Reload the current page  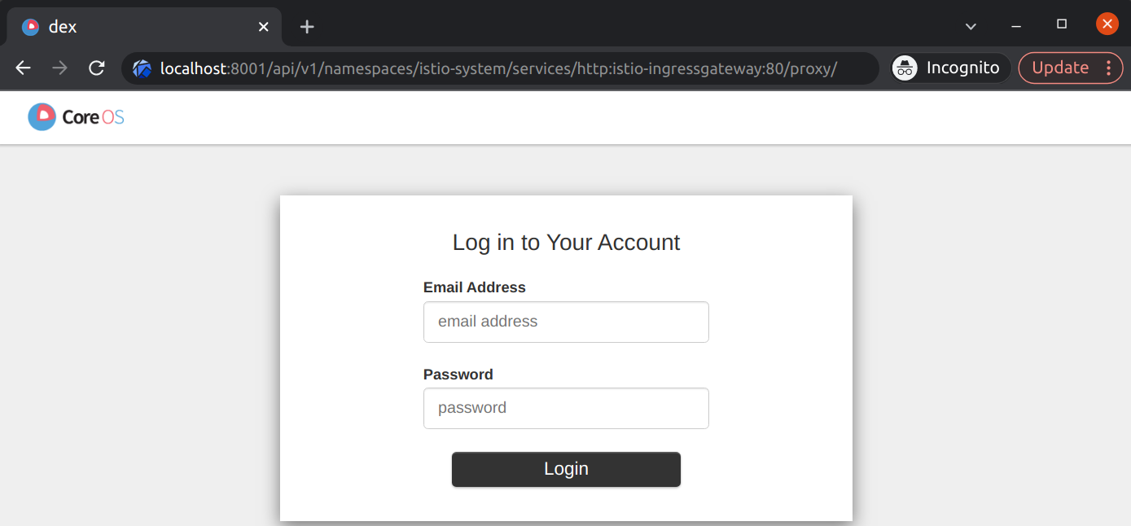click(x=96, y=68)
